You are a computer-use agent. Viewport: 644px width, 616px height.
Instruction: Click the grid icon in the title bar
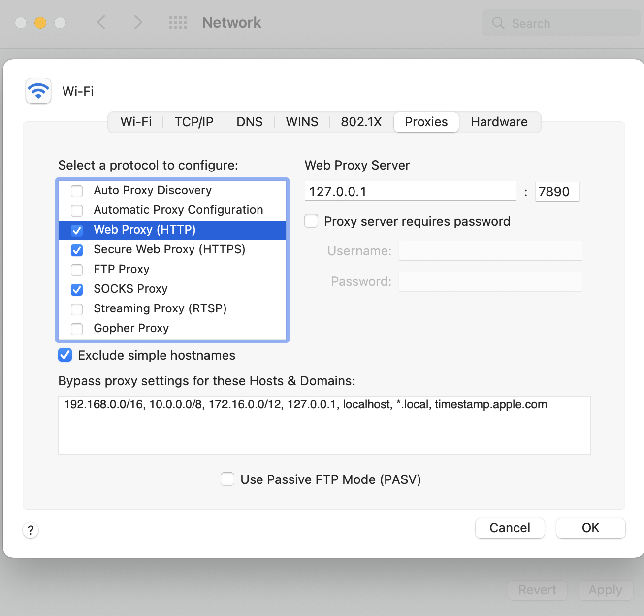pyautogui.click(x=178, y=23)
